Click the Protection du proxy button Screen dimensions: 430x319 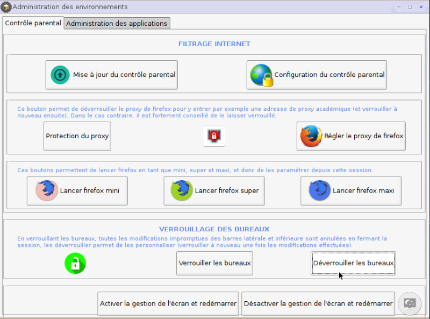point(77,136)
